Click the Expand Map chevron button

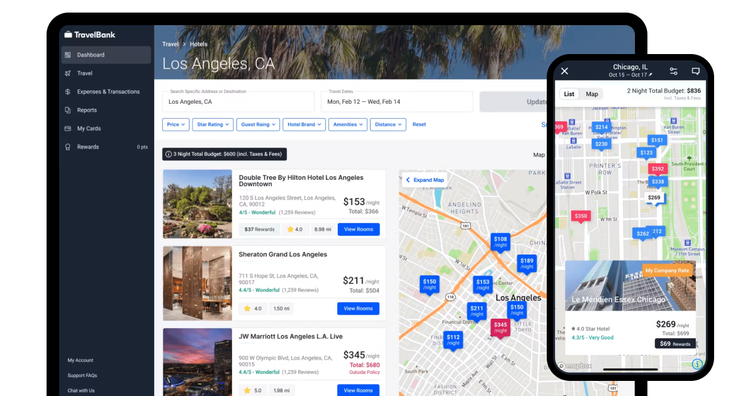tap(425, 180)
